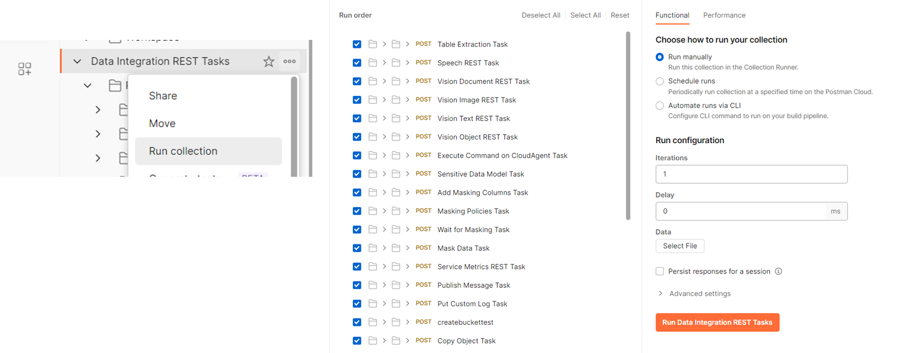The height and width of the screenshot is (353, 897).
Task: Open the collection's three-dot options menu
Action: pyautogui.click(x=289, y=61)
